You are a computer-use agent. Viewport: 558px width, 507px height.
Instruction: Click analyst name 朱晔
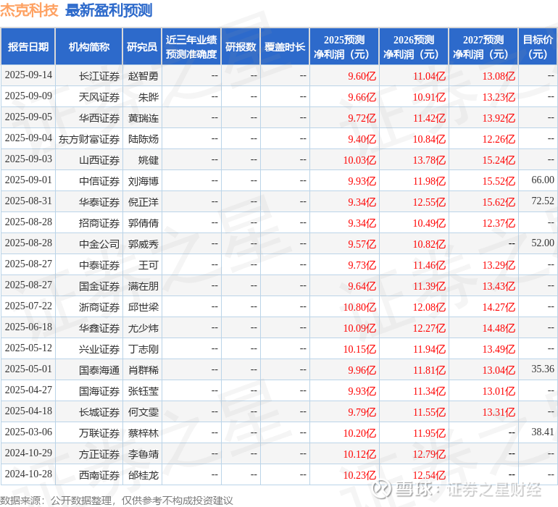[149, 97]
